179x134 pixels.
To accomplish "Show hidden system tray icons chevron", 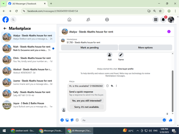I will pos(137,131).
